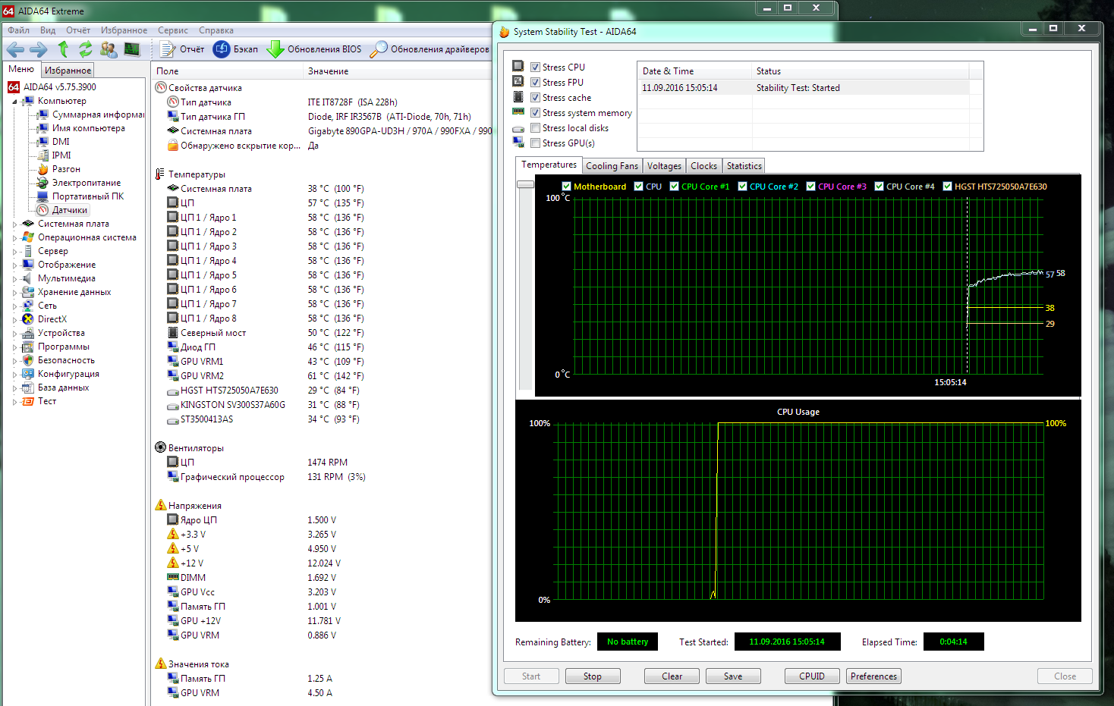
Task: Click the Обновления драйверов magnifier icon
Action: click(x=378, y=49)
